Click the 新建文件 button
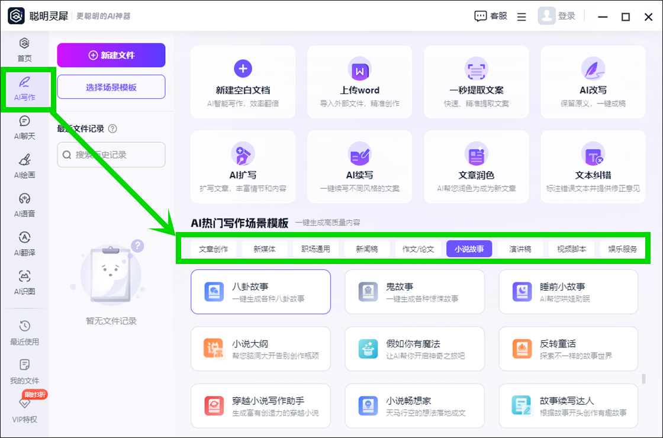 coord(111,55)
